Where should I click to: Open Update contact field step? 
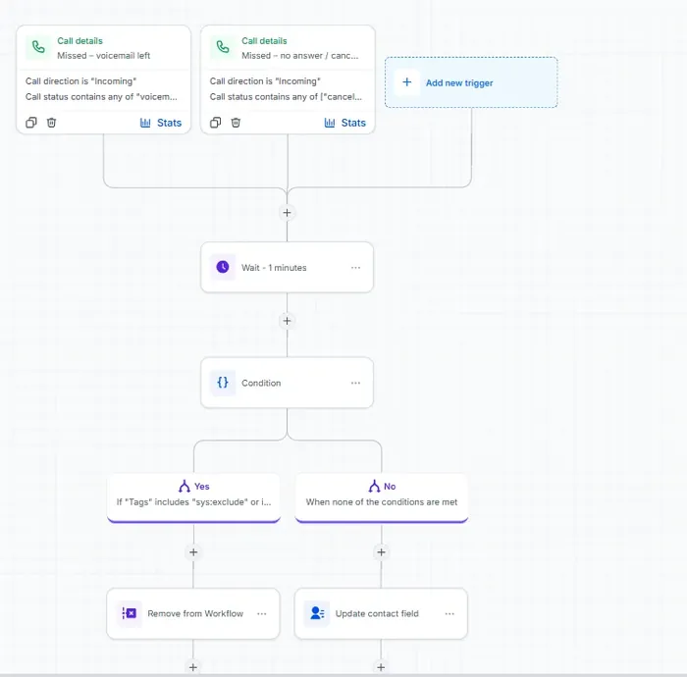tap(381, 613)
